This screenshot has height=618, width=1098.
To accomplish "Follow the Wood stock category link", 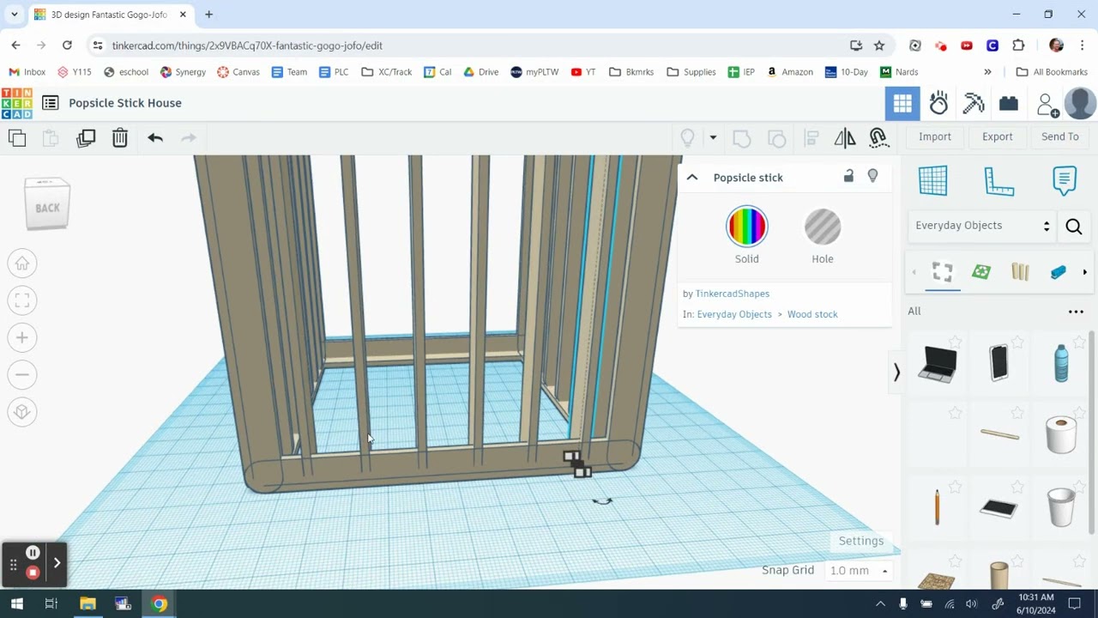I will point(812,314).
